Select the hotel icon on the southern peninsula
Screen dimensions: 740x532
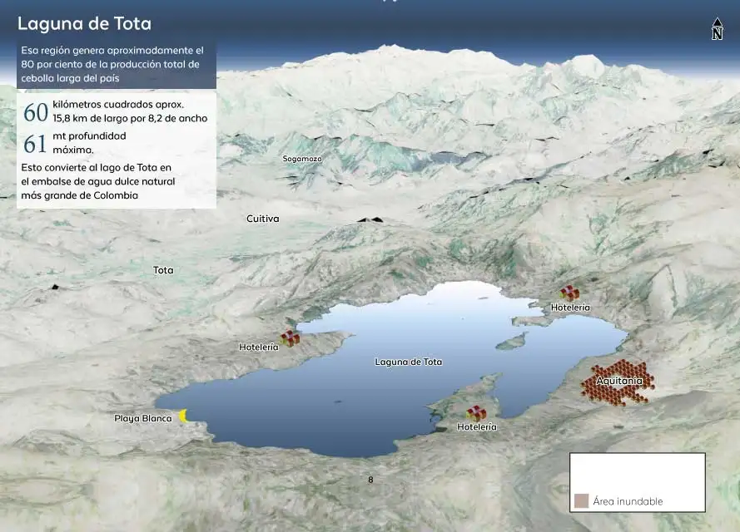476,413
